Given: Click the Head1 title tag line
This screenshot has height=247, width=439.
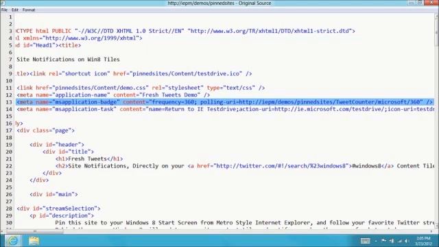Looking at the screenshot, I should (x=49, y=45).
